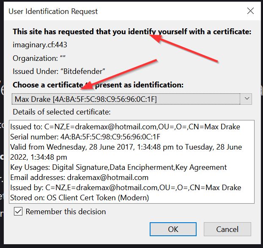The width and height of the screenshot is (263, 248).
Task: Click the imaginary.cf:443 host text
Action: [x=40, y=45]
